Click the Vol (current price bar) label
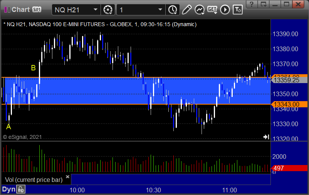 point(34,180)
